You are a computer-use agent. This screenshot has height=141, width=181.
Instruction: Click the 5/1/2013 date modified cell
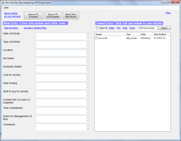(161, 38)
